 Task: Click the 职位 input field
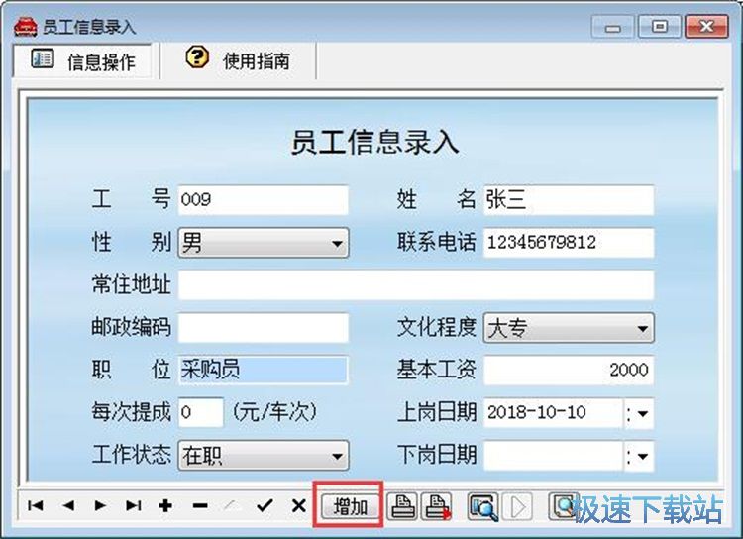264,370
